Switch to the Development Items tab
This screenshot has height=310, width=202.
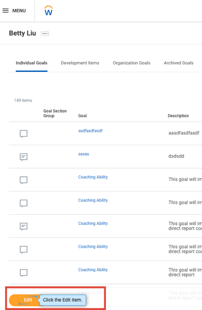tap(80, 63)
